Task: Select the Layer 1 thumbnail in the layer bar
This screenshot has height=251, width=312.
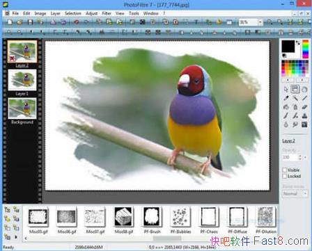Action: (x=22, y=80)
